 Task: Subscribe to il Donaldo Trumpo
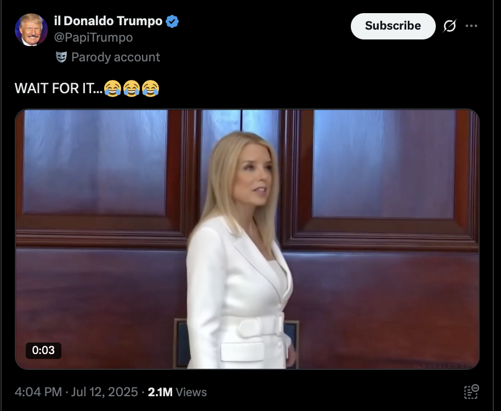393,26
